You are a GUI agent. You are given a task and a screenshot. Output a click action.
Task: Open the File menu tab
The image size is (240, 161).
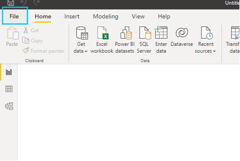click(x=15, y=16)
